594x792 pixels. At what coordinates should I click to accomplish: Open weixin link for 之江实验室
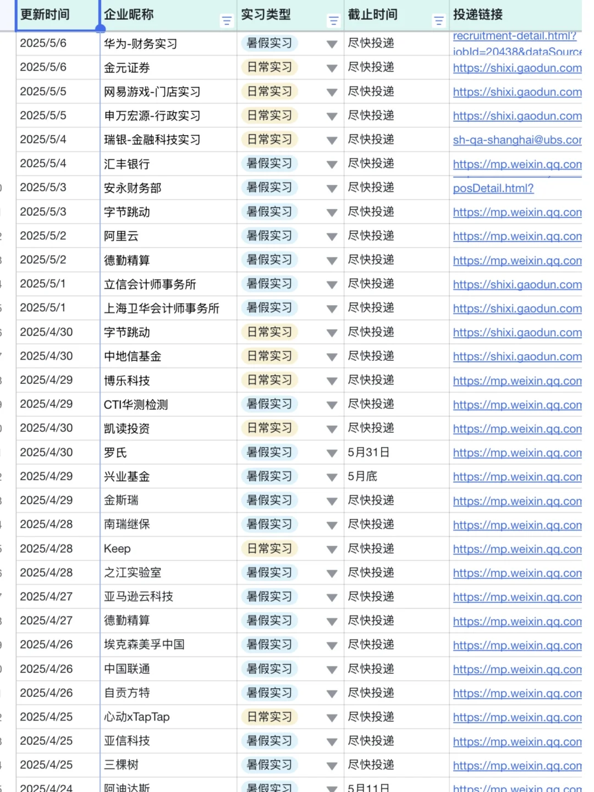pyautogui.click(x=517, y=573)
